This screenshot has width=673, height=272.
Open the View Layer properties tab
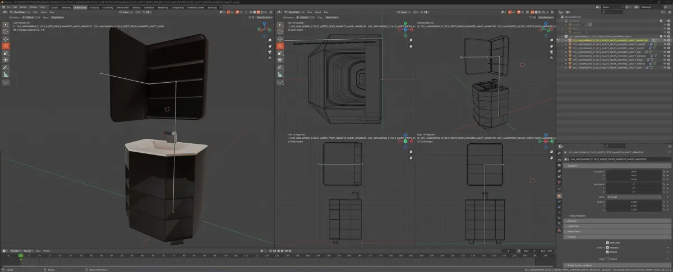point(559,171)
